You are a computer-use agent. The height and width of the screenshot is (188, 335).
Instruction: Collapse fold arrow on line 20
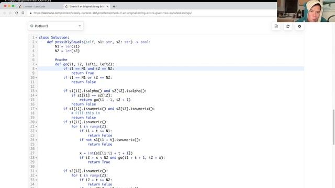tap(36, 122)
